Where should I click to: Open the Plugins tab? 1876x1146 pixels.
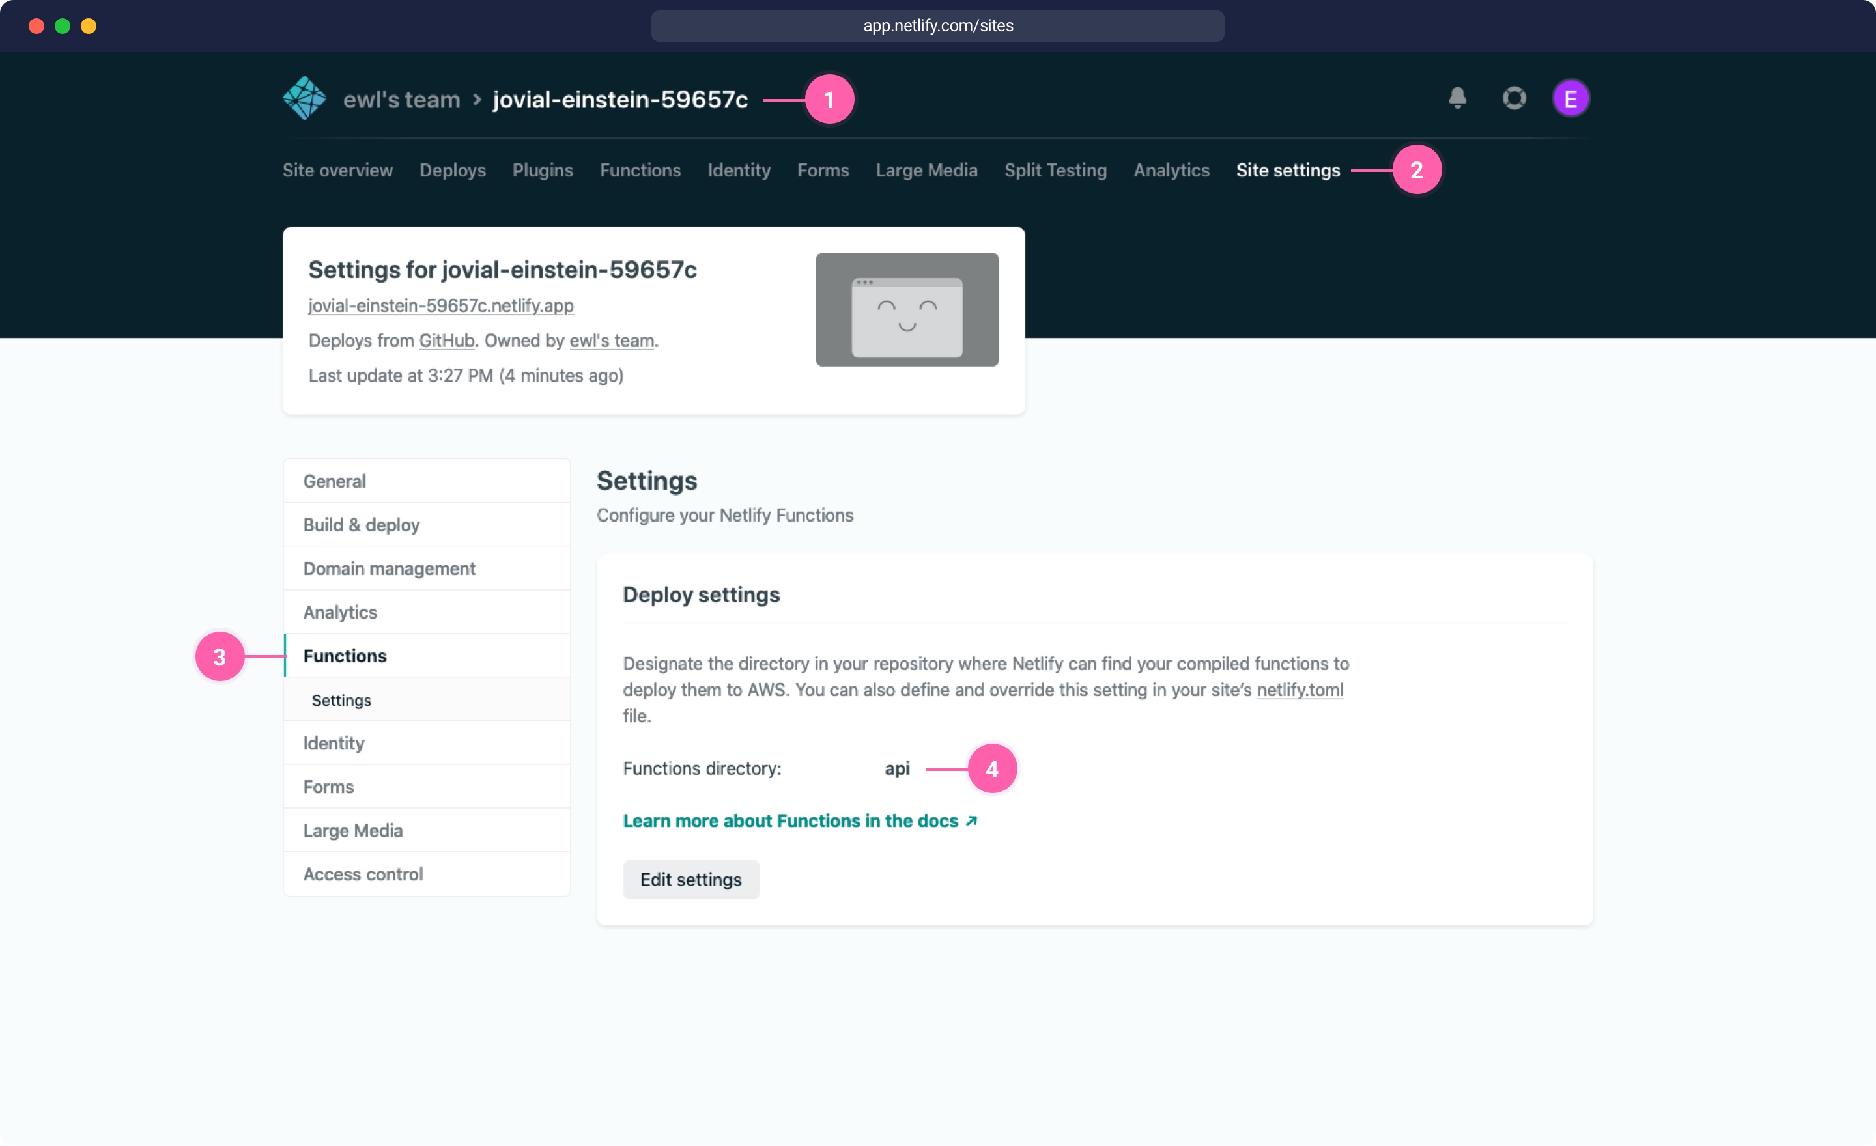tap(542, 171)
